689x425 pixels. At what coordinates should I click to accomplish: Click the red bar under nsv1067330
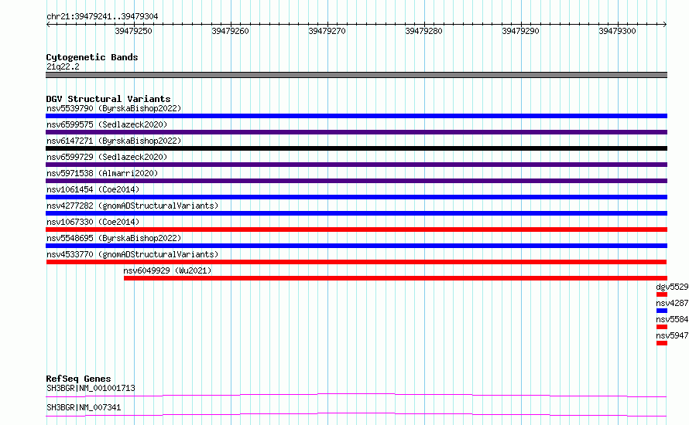(356, 229)
